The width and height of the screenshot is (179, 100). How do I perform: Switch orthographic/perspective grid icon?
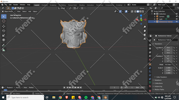pos(145,39)
